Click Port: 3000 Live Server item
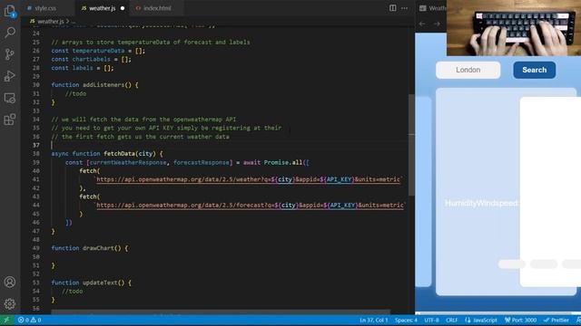 (520, 320)
